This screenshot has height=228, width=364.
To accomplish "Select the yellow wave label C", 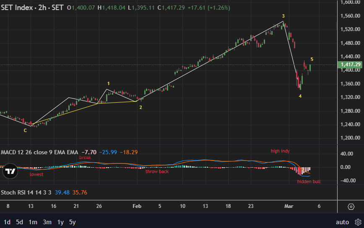I will (x=25, y=131).
